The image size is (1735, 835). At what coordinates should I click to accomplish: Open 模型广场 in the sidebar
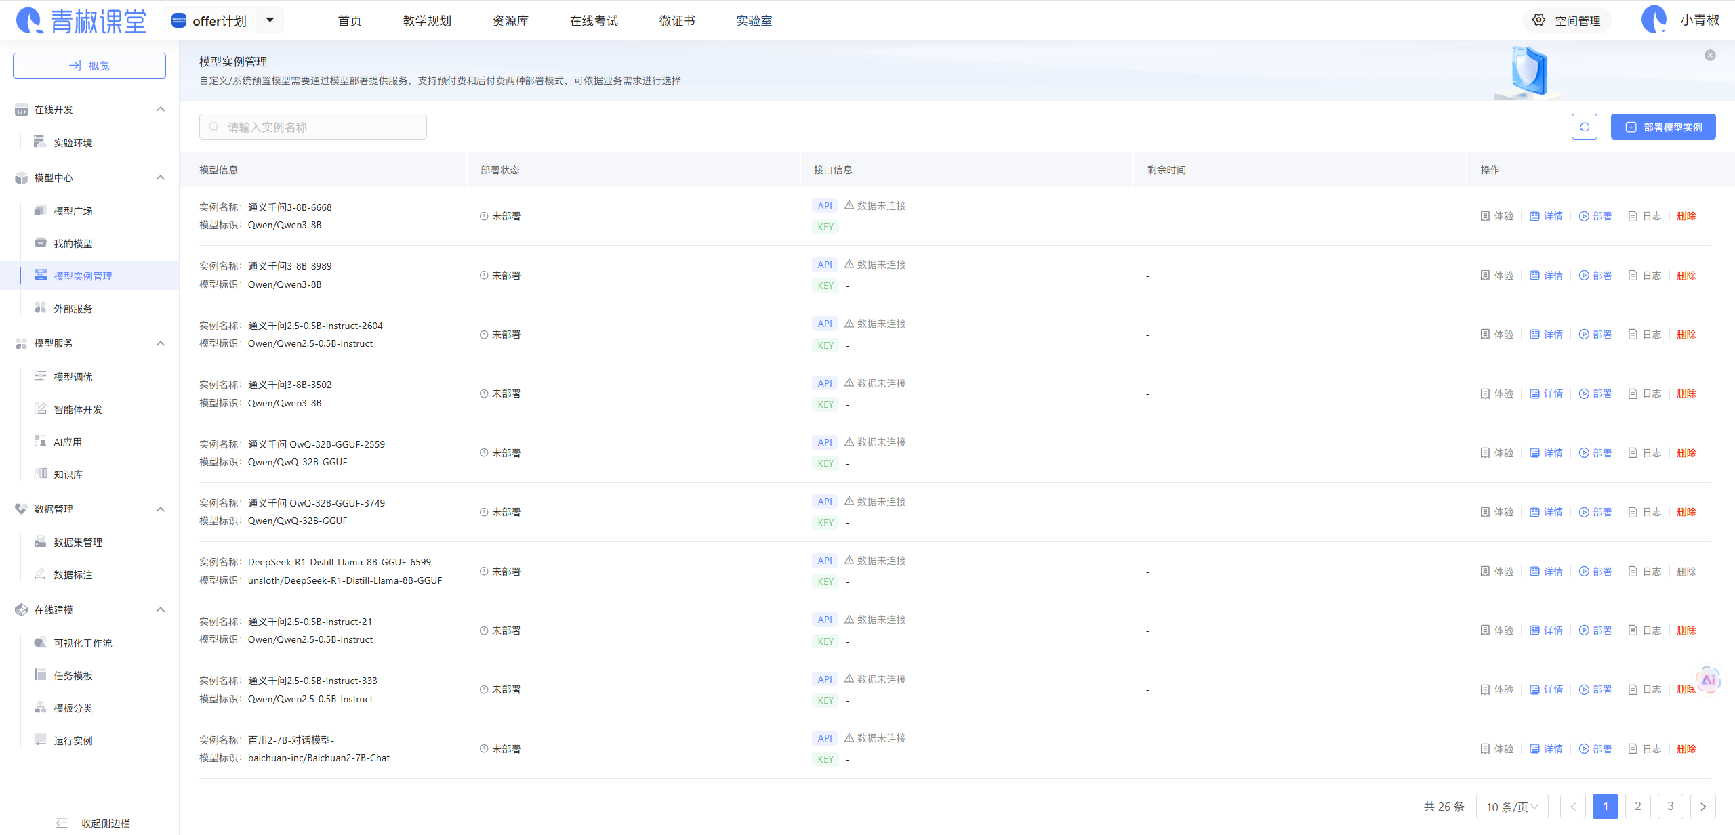tap(73, 211)
